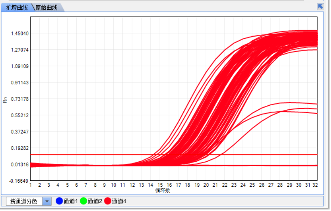Click the 0.55212 y-axis value

[x=20, y=116]
